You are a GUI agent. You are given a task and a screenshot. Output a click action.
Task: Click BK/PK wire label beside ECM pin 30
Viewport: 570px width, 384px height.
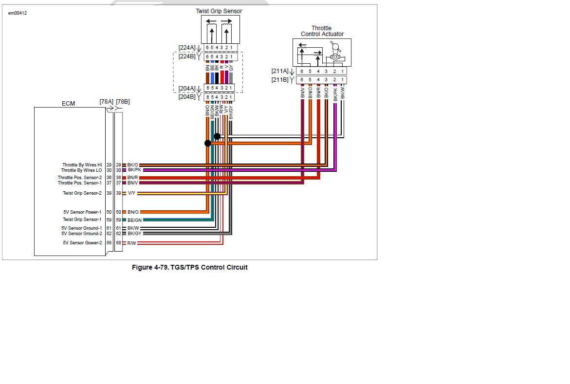pyautogui.click(x=134, y=170)
